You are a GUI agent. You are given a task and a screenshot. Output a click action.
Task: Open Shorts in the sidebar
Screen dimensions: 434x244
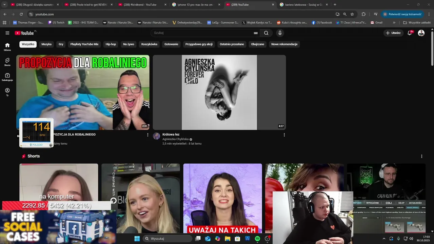(7, 62)
